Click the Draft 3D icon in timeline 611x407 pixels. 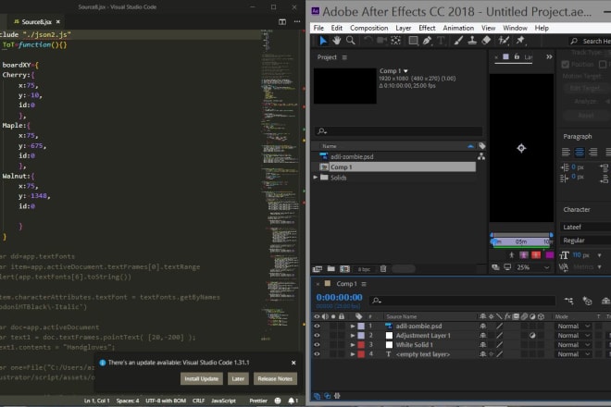point(587,301)
